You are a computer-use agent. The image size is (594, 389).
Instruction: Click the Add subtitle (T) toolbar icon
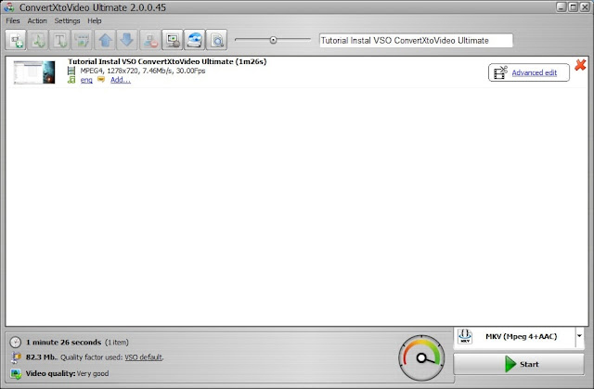(x=59, y=40)
